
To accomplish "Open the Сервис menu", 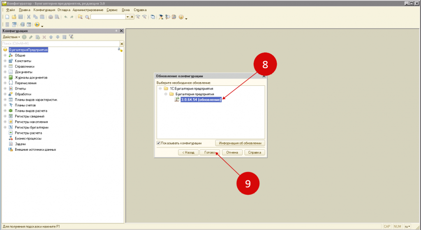I will [112, 10].
